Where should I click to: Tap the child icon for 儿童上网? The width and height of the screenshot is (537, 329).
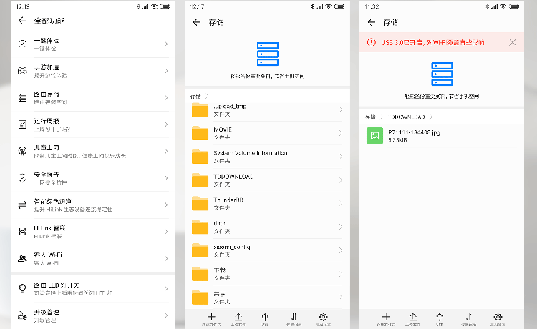coord(22,151)
